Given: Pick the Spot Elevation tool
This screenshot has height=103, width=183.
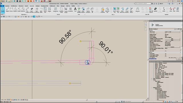Looking at the screenshot, I should [31, 10].
